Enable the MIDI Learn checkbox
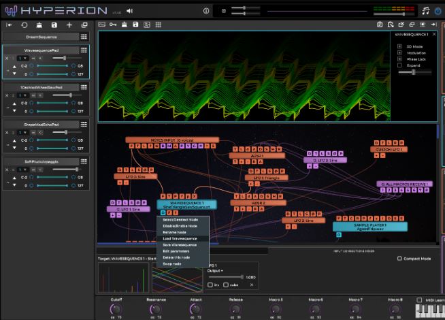 [x=419, y=300]
